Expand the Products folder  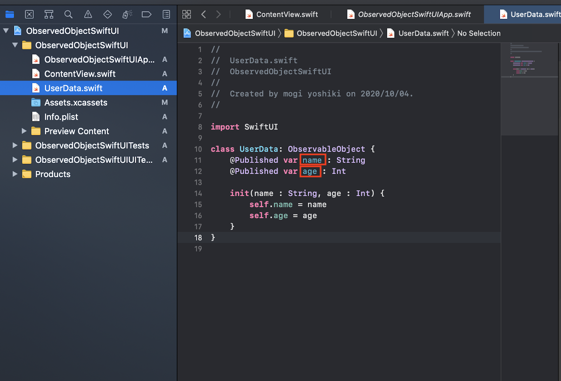point(15,174)
